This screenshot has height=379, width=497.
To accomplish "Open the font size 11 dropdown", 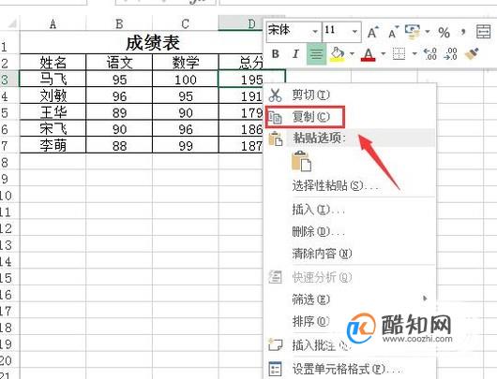I will 354,31.
